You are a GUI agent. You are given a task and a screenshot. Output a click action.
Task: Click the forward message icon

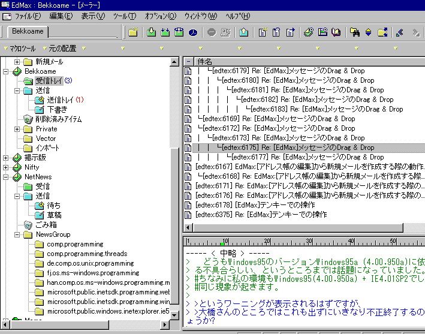(290, 32)
